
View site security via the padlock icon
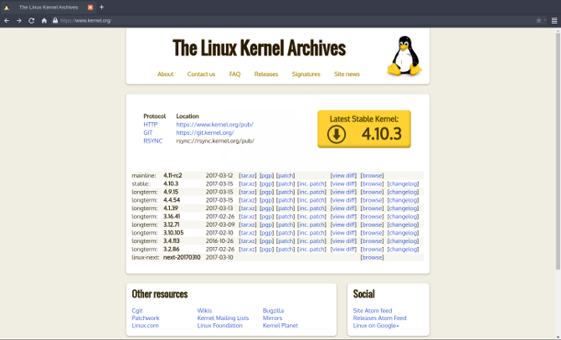(x=55, y=20)
